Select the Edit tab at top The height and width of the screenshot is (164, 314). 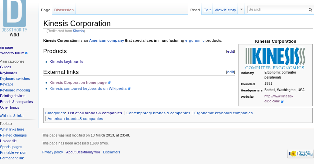[207, 10]
